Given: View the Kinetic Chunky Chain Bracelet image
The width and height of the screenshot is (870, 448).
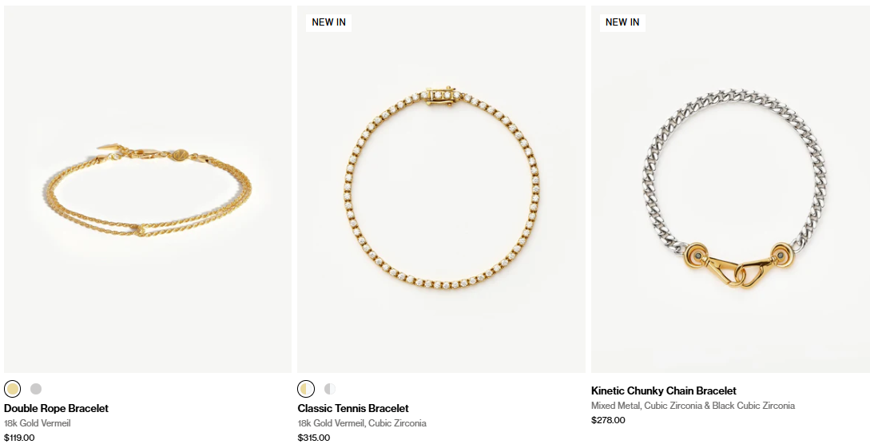Looking at the screenshot, I should [x=730, y=189].
